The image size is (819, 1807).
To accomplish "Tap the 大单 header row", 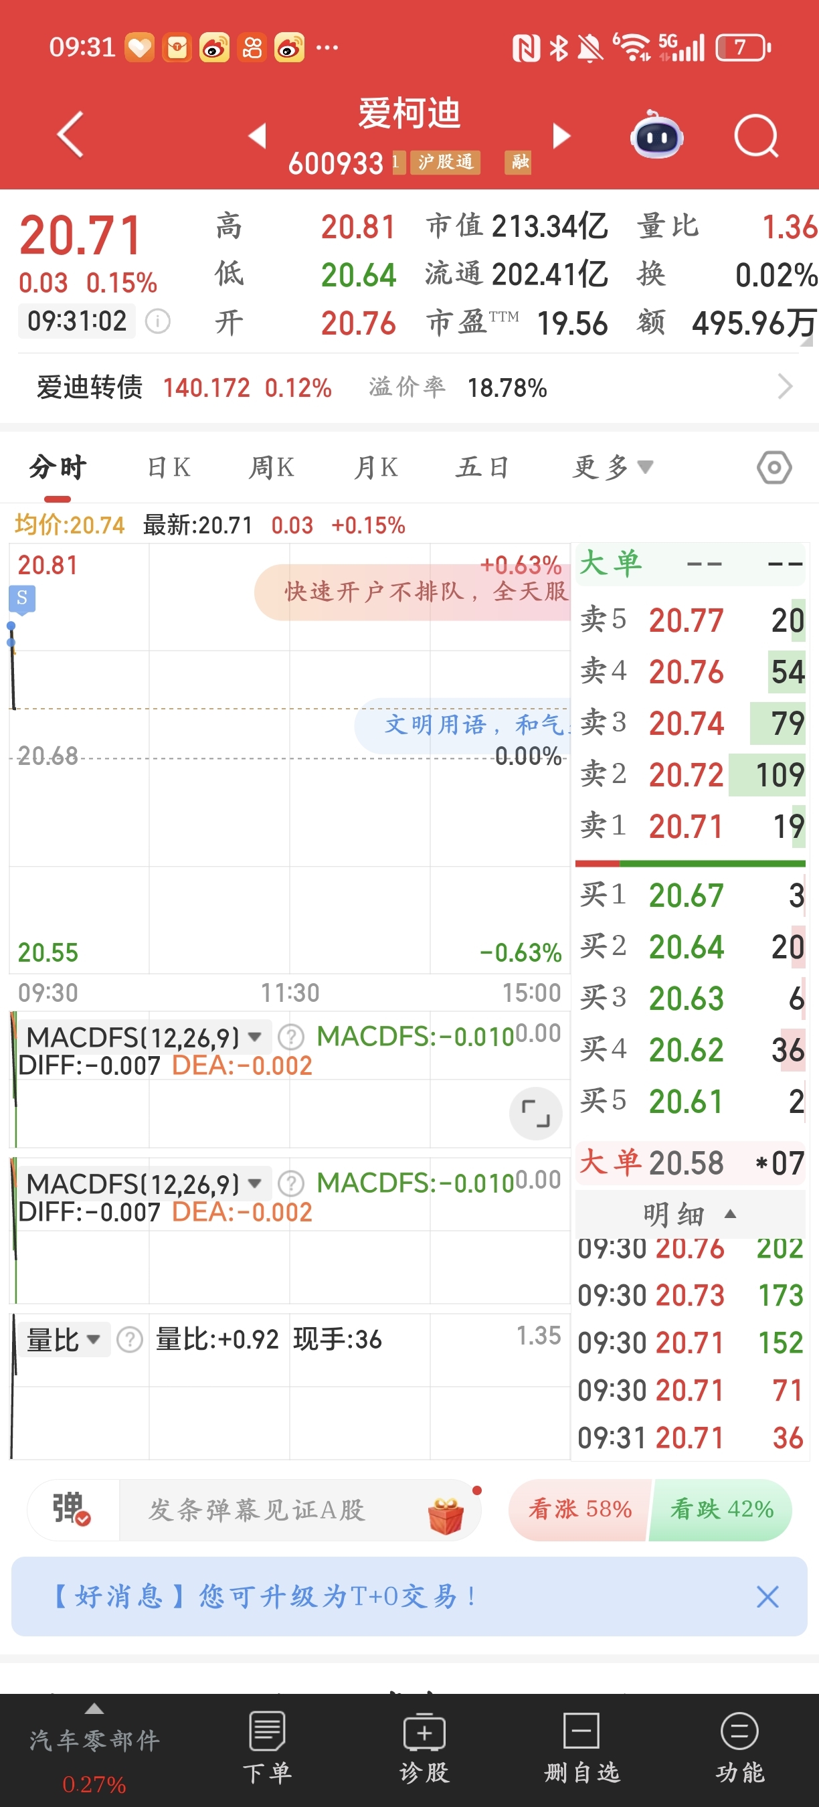I will (x=690, y=564).
